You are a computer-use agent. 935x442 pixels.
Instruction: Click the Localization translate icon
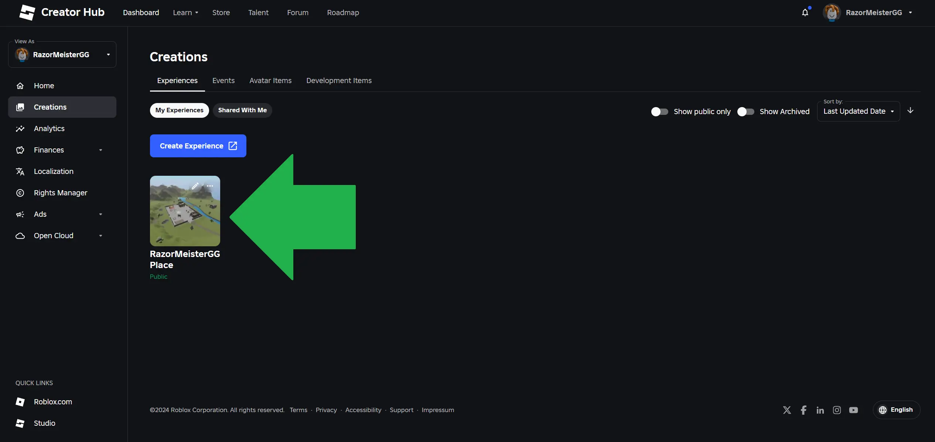coord(20,171)
